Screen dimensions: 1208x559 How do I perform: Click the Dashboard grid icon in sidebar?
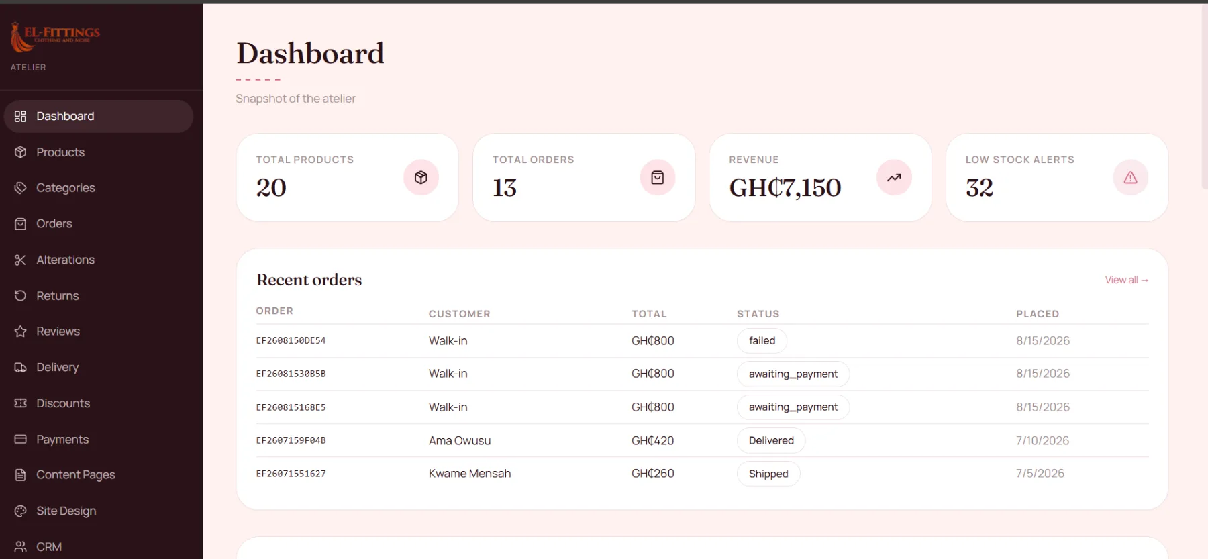(x=20, y=117)
